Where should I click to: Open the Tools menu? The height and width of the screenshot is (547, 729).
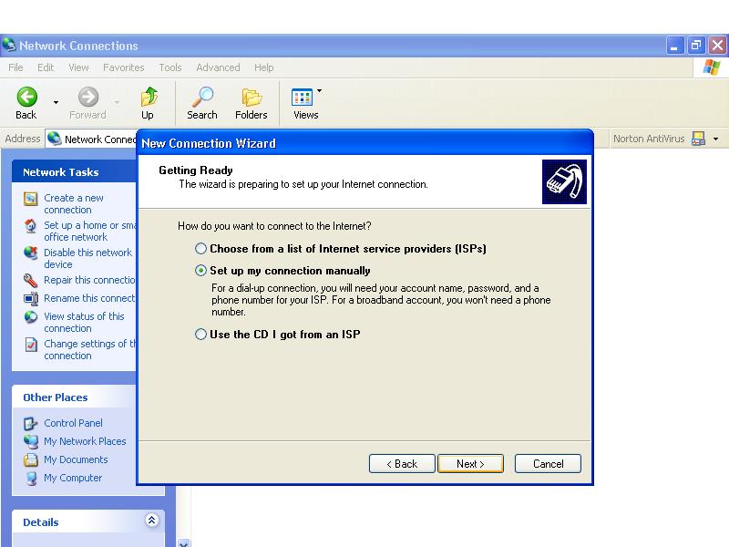click(x=170, y=67)
